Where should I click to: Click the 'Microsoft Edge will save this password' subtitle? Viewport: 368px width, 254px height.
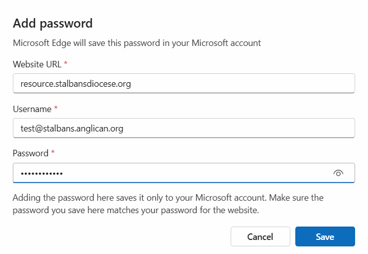(137, 43)
